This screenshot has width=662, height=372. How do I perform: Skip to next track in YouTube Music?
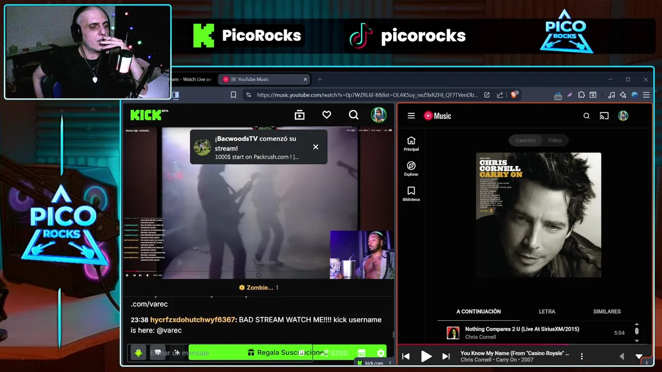coord(446,357)
